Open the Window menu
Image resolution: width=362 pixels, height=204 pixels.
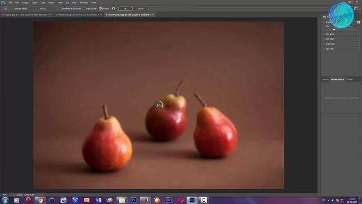[84, 2]
